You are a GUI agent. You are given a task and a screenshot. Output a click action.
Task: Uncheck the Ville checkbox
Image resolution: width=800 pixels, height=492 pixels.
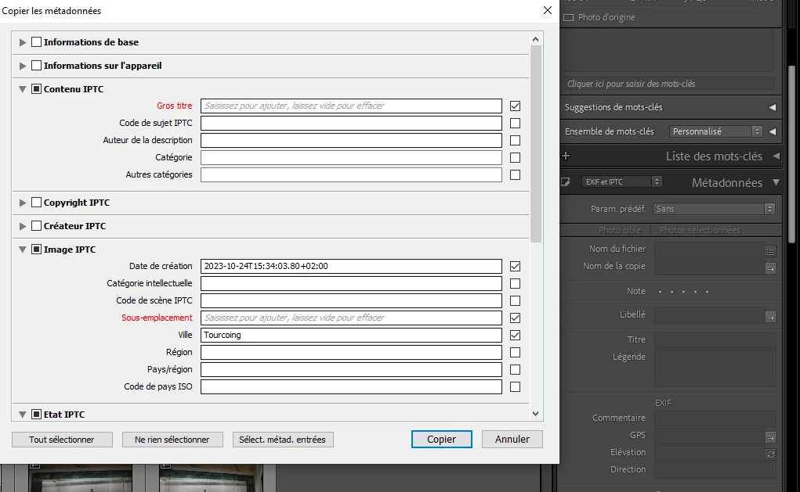point(516,335)
